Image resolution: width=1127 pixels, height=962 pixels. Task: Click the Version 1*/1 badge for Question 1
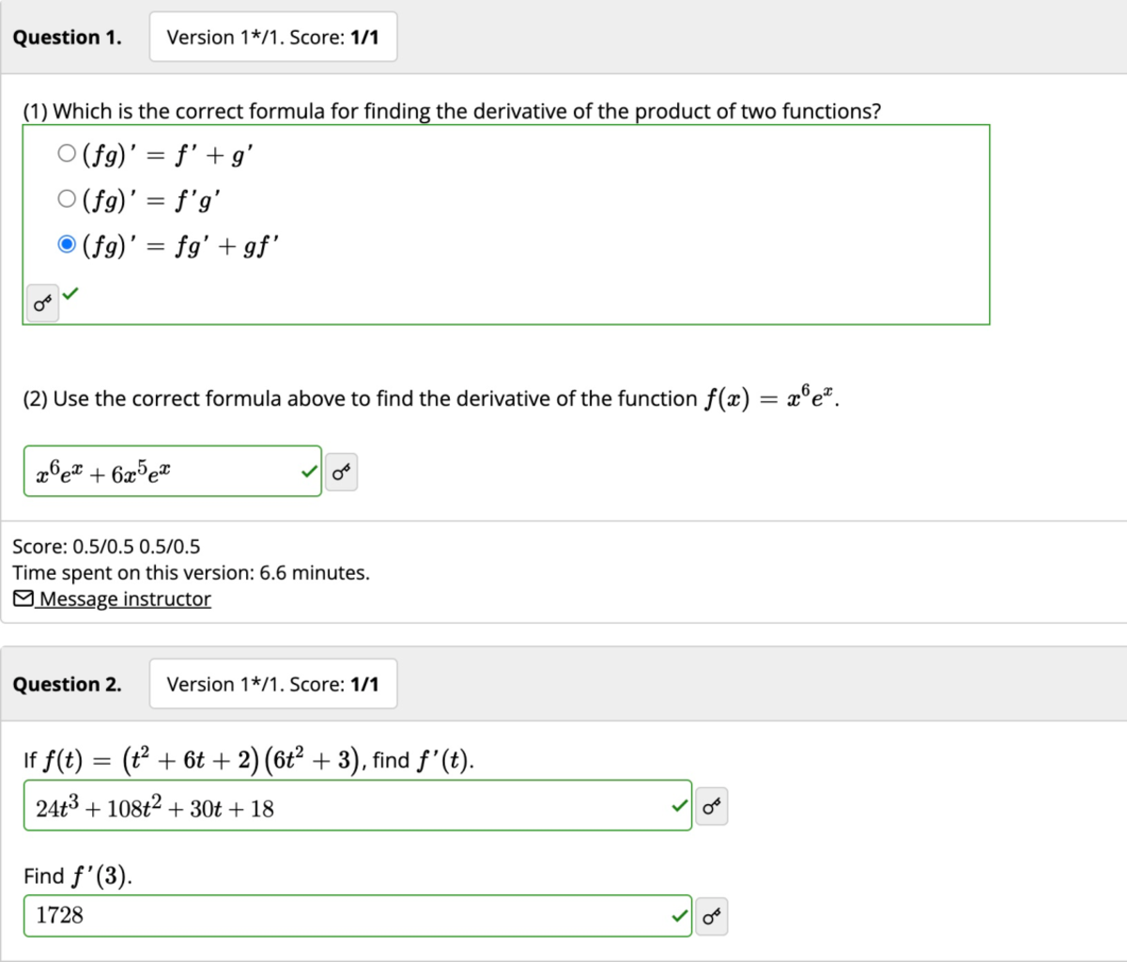tap(272, 37)
